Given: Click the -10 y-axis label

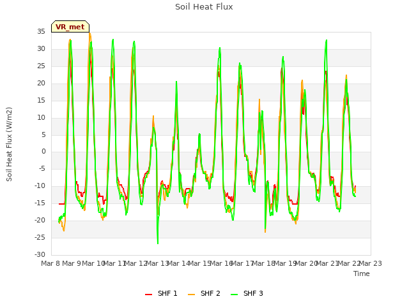Looking at the screenshot, I should click(40, 186).
